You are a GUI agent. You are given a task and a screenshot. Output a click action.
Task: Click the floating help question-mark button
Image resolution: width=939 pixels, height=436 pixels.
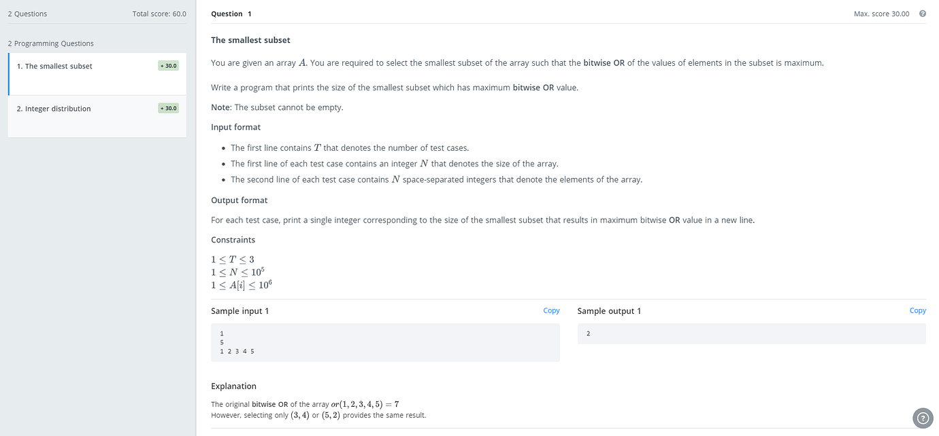(923, 418)
